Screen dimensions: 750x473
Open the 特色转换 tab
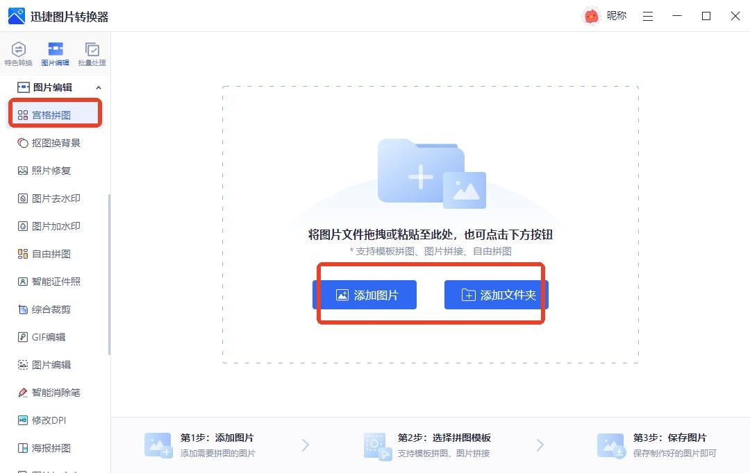(19, 53)
